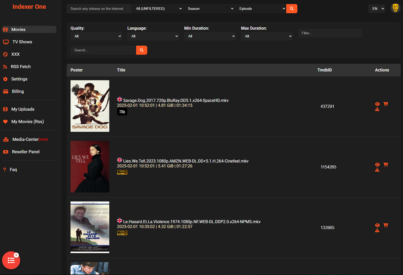The height and width of the screenshot is (275, 403).
Task: Click Le Hasard Et La Violence poster
Action: (90, 227)
